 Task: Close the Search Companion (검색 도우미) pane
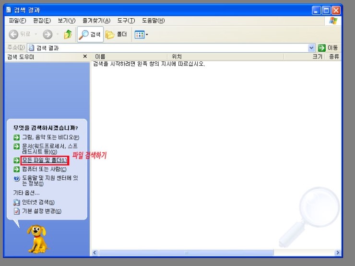coord(85,57)
